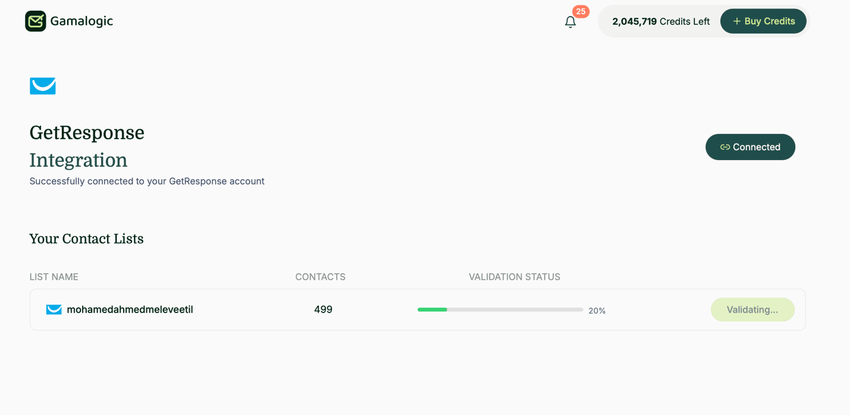The width and height of the screenshot is (850, 415).
Task: Select the envelope icon beside mohamedahmedmeleveetil
Action: (x=54, y=309)
